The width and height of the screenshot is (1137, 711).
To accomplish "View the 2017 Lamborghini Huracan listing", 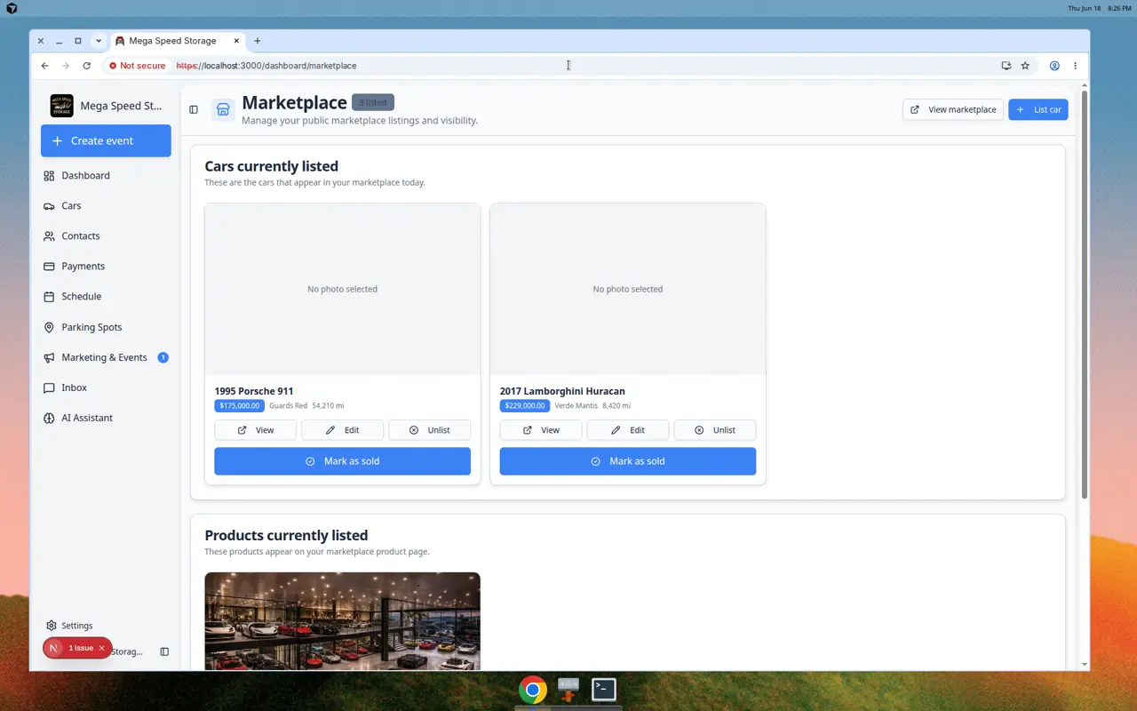I will [541, 430].
